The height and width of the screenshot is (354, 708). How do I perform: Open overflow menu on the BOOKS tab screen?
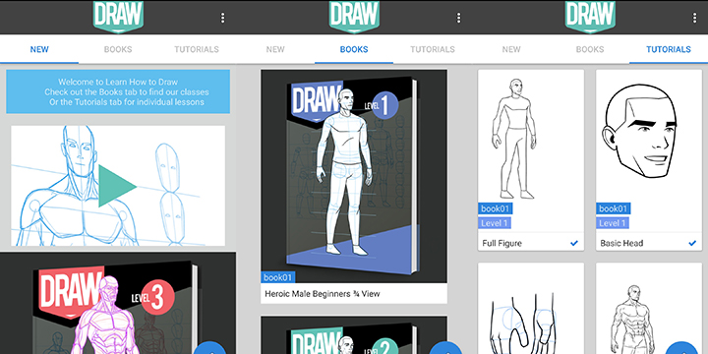458,18
